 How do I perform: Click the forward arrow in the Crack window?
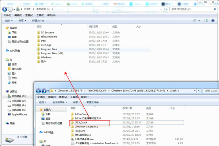click(x=44, y=91)
